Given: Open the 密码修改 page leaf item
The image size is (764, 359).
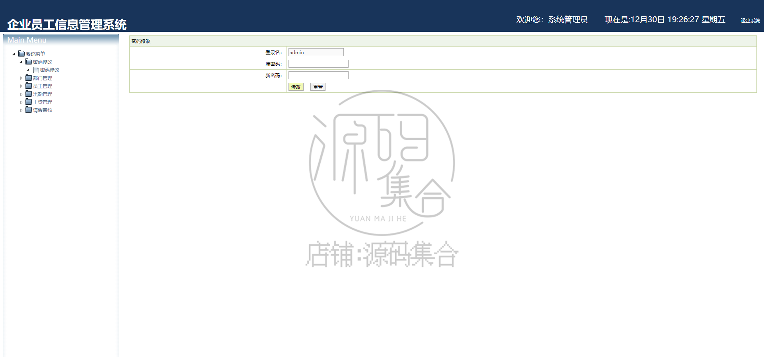Looking at the screenshot, I should tap(50, 70).
